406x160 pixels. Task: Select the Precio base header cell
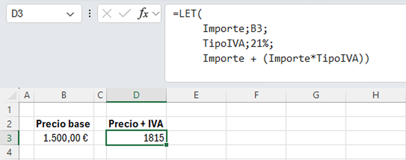pyautogui.click(x=63, y=124)
